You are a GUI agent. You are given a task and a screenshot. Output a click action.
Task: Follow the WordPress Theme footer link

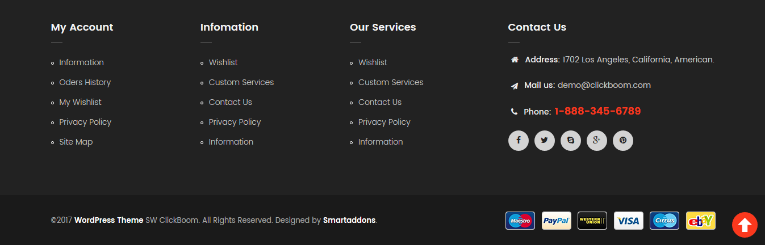pyautogui.click(x=109, y=220)
